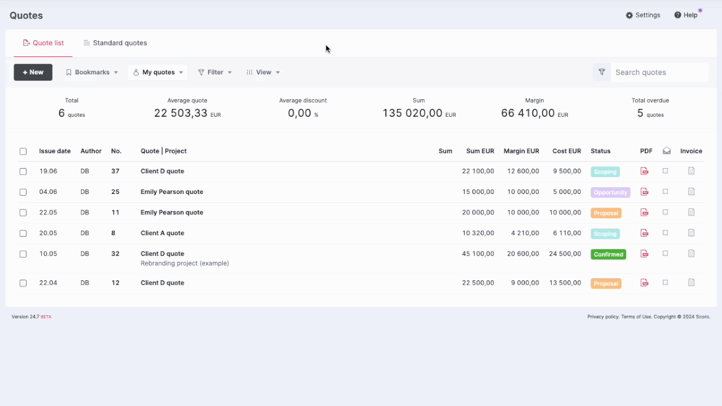This screenshot has height=406, width=722.
Task: Switch to the Standard quotes tab
Action: 115,43
